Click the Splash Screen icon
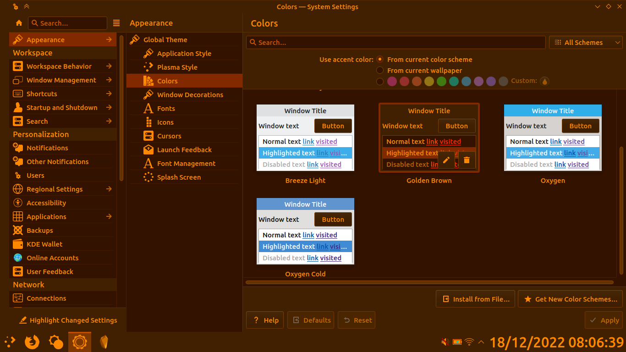The image size is (626, 352). (x=148, y=177)
